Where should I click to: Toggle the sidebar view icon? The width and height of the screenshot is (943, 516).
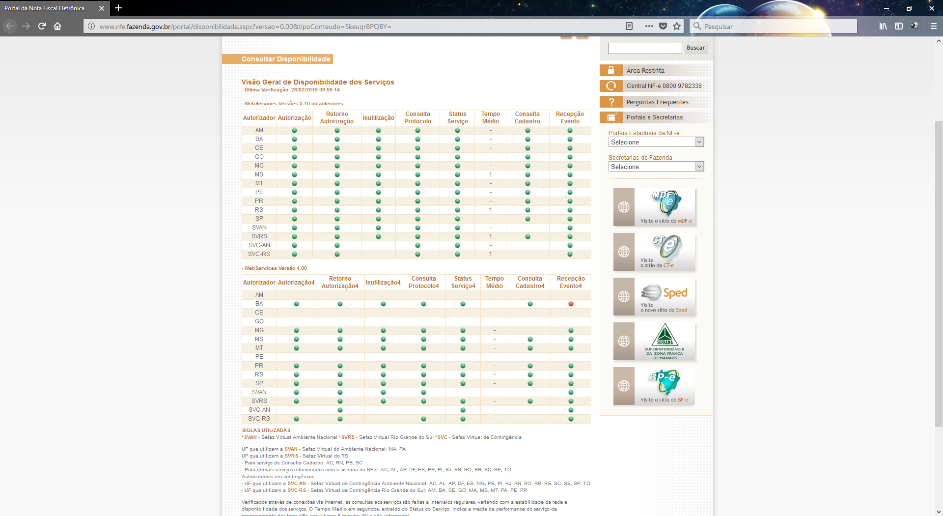pos(899,26)
